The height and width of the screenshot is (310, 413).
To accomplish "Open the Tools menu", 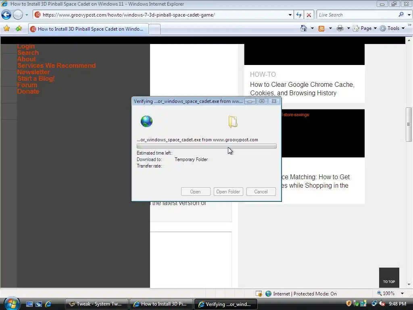I will click(392, 28).
